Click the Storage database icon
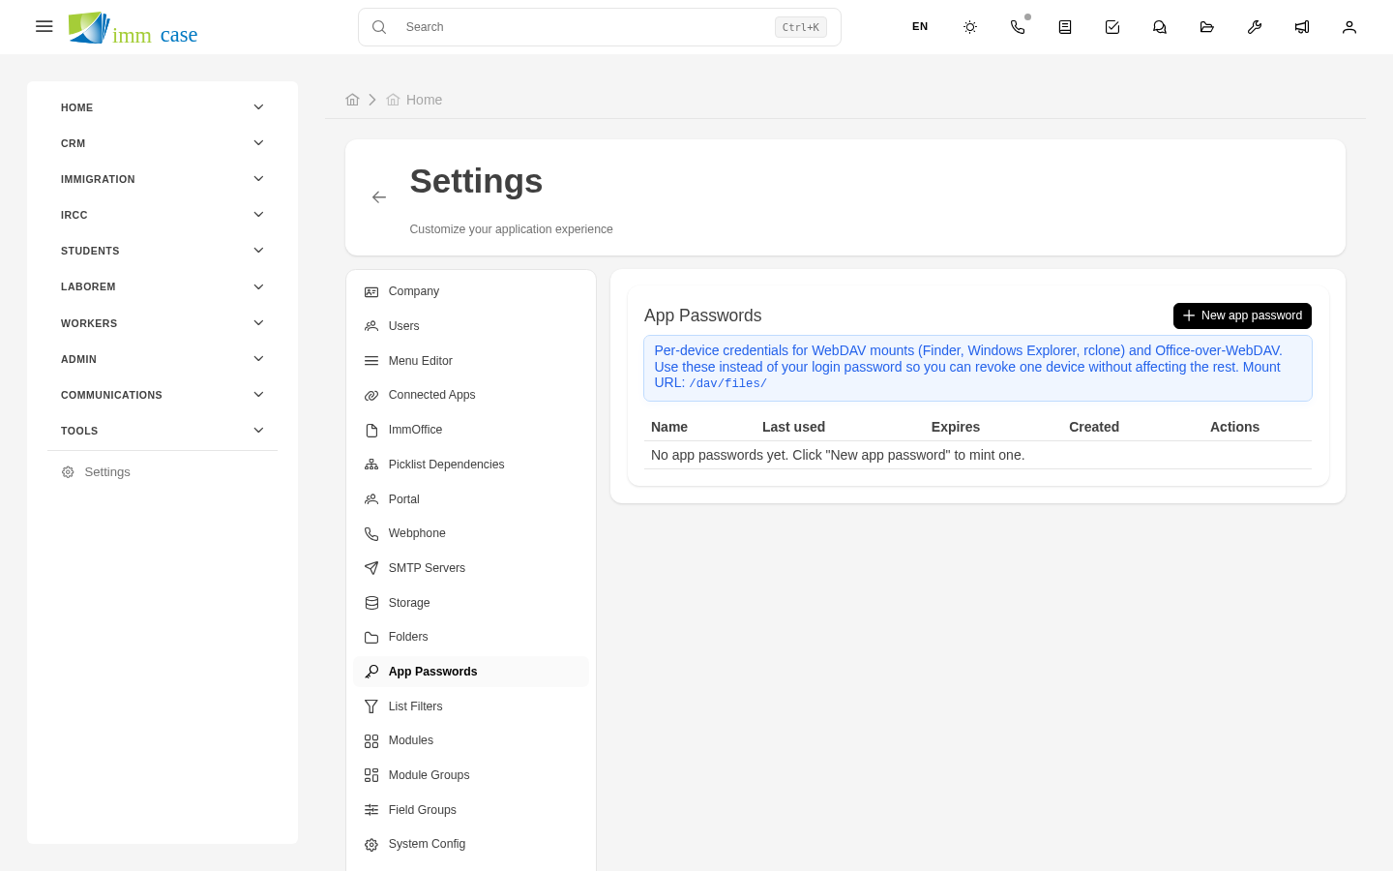This screenshot has height=871, width=1393. [371, 603]
